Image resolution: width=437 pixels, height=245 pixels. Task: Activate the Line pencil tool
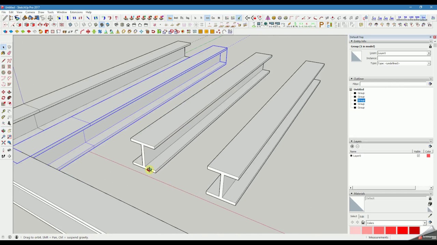point(3,61)
